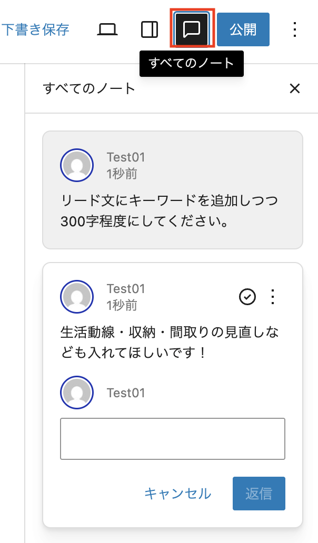Toggle the すべてのノート comment icon
Viewport: 318px width, 543px height.
pyautogui.click(x=191, y=29)
